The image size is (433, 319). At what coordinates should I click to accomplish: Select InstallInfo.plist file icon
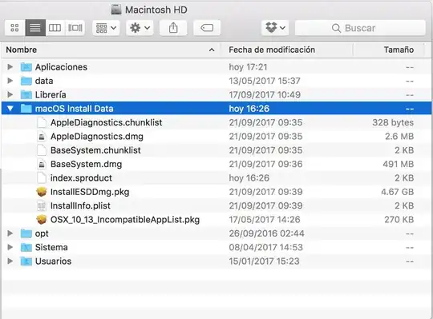click(x=42, y=206)
